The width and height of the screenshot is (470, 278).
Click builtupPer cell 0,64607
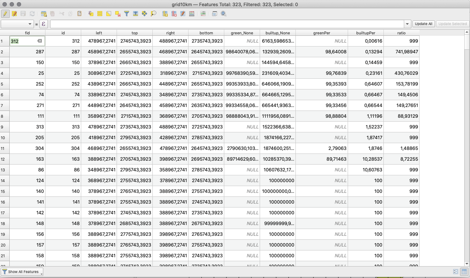(366, 84)
